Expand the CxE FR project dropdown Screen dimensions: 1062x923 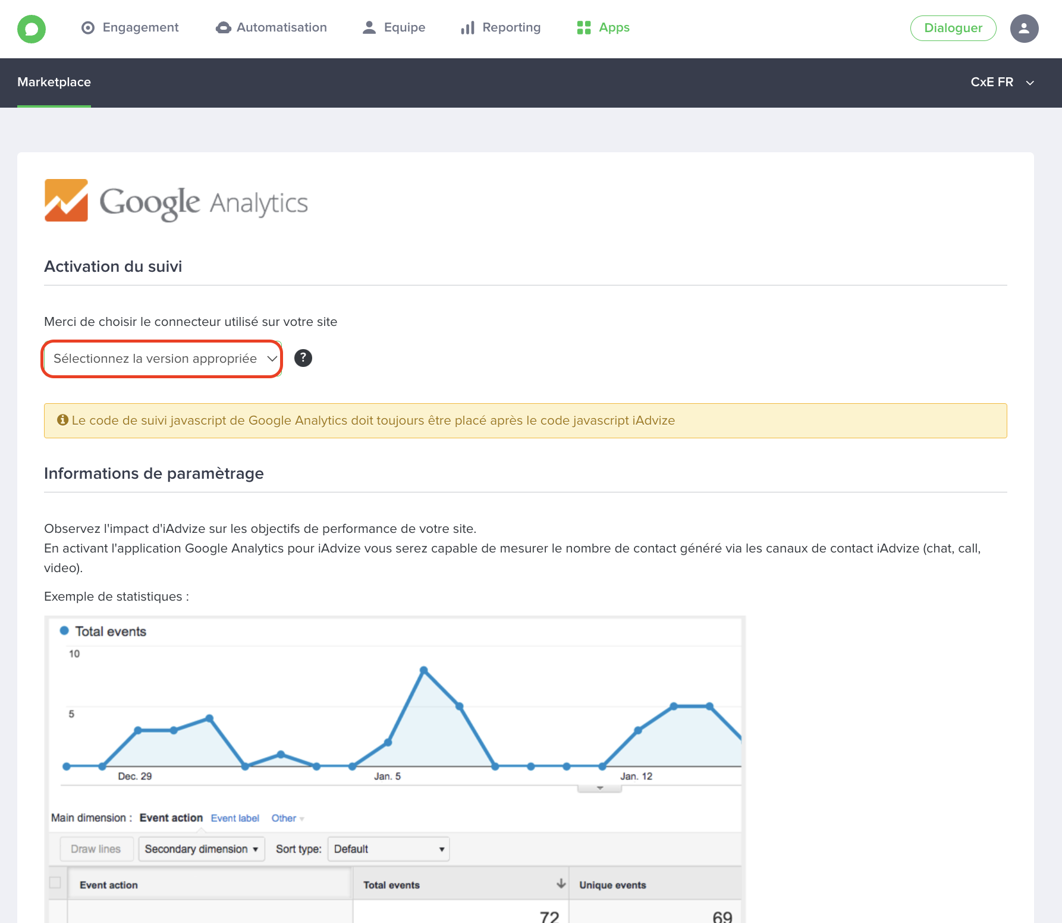[x=1003, y=82]
